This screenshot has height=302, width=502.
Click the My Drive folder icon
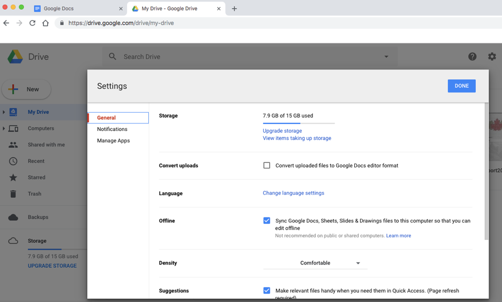coord(13,112)
